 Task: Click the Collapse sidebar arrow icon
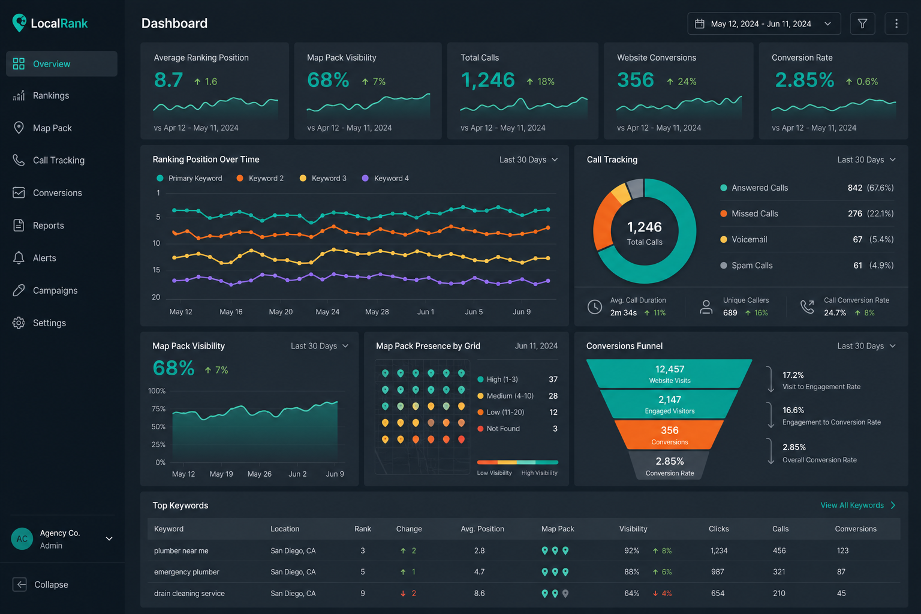pyautogui.click(x=19, y=585)
